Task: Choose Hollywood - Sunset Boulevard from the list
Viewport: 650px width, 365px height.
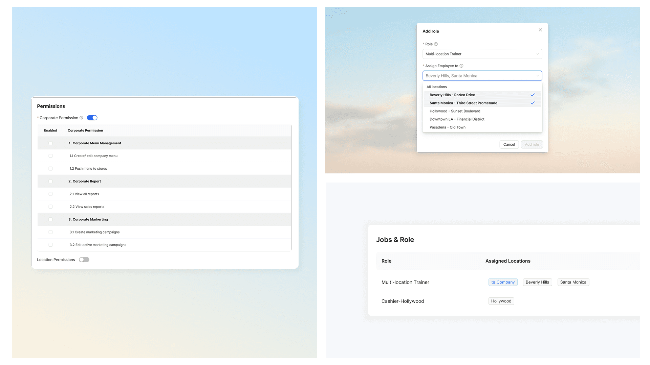Action: click(x=455, y=111)
